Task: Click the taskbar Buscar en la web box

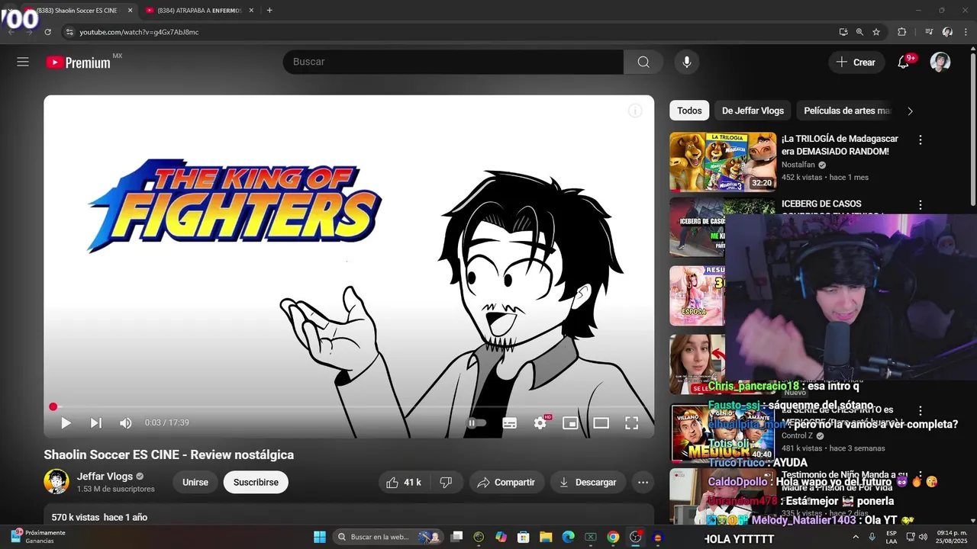Action: click(389, 537)
